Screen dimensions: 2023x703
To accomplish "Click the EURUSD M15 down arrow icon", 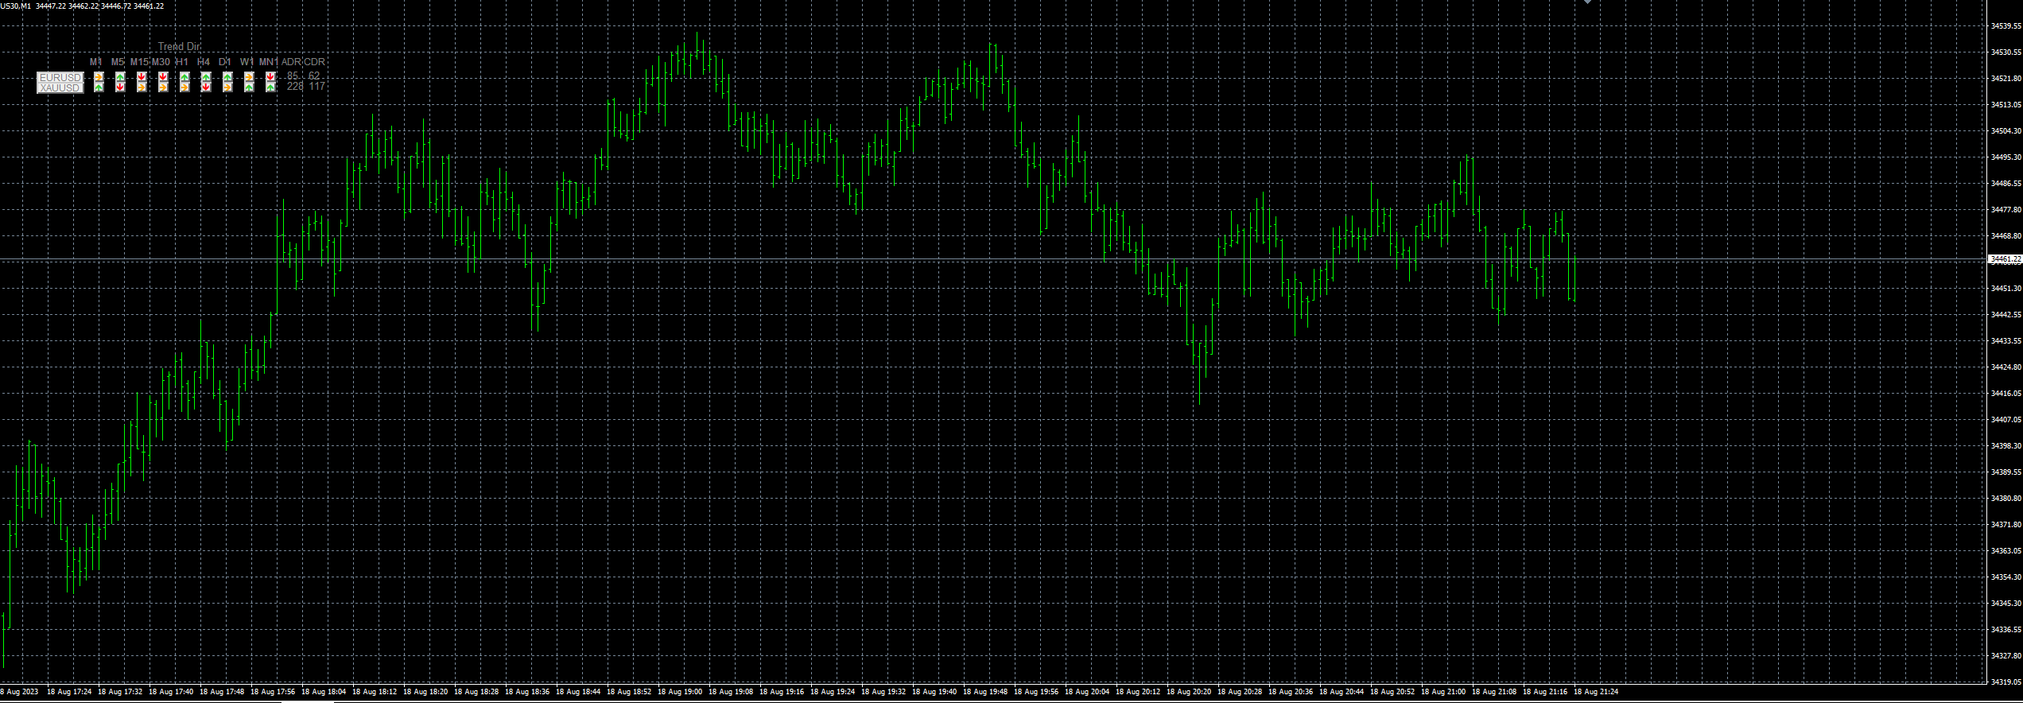I will point(142,77).
